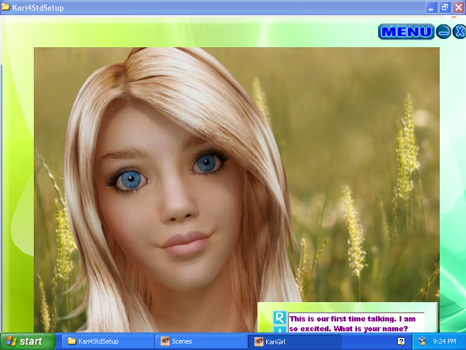Minimize Kari with the round minus button

(x=443, y=32)
